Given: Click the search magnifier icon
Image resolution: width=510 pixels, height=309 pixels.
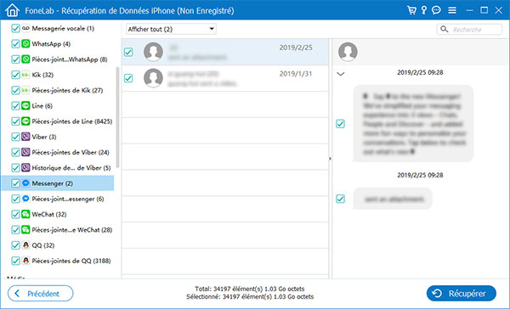Looking at the screenshot, I should tap(444, 29).
